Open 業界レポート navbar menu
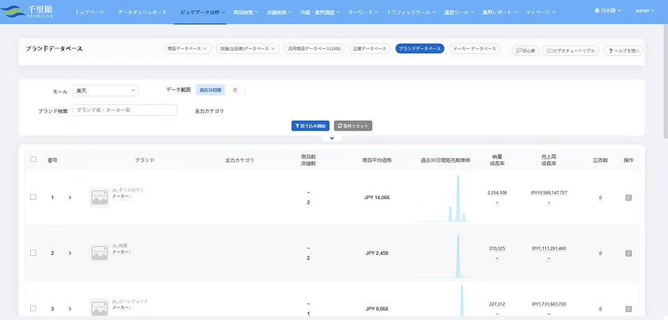This screenshot has height=320, width=668. 500,13
